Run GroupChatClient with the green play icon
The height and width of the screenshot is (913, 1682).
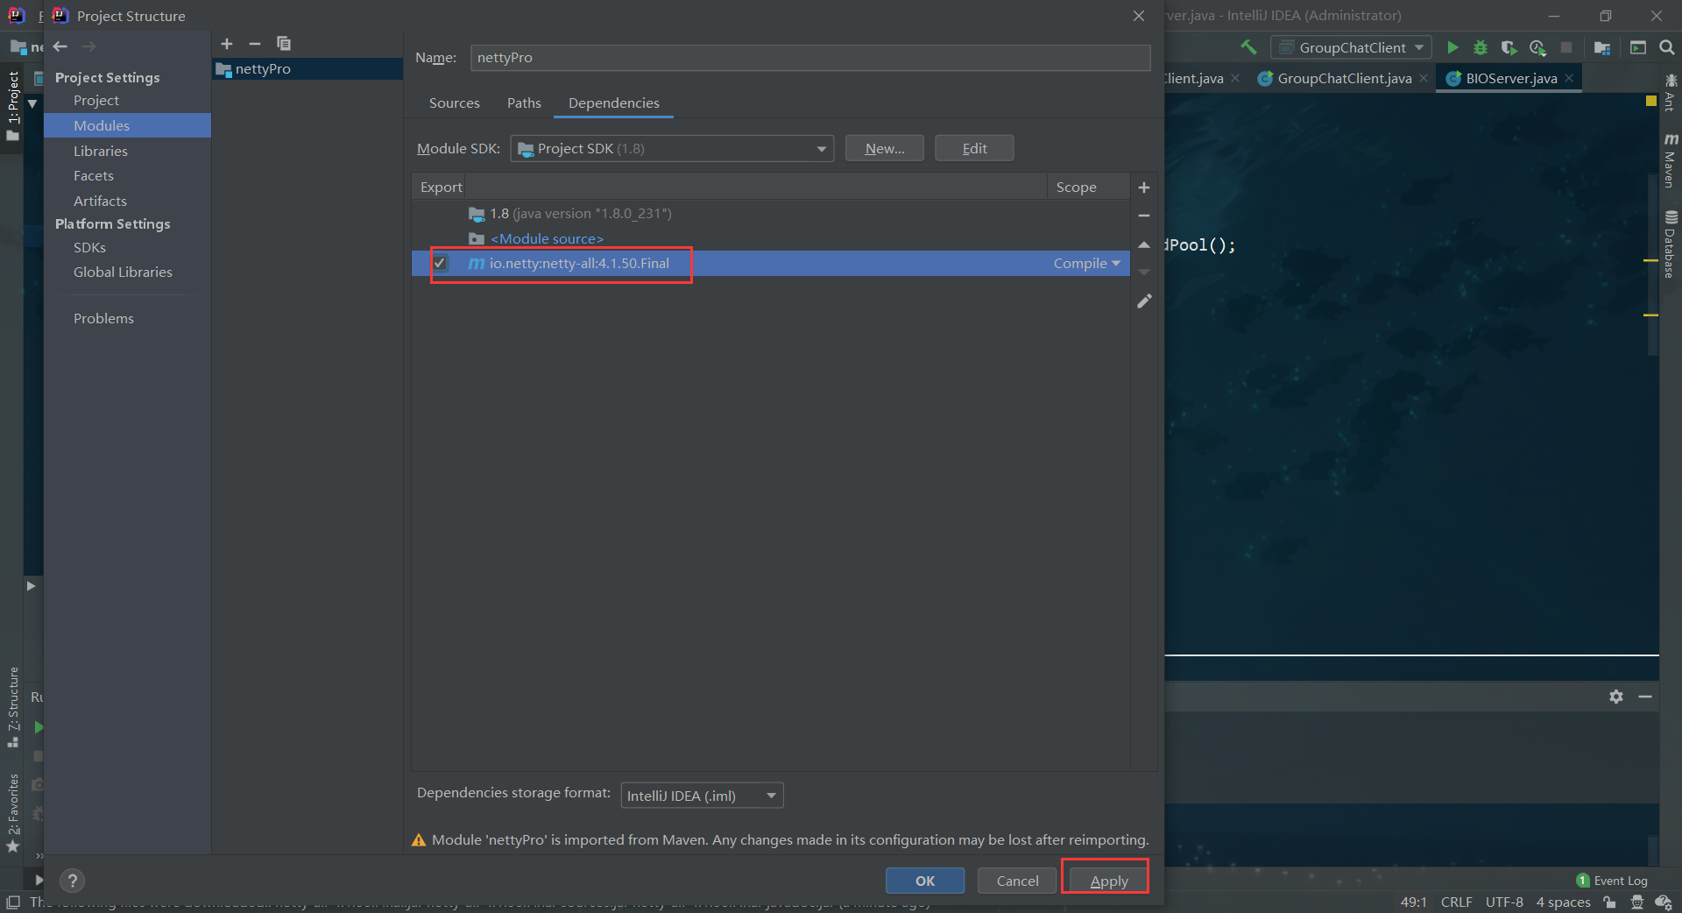click(1452, 47)
